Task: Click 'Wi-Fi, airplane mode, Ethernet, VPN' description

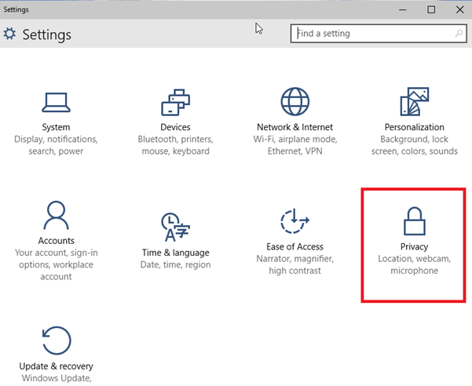Action: coord(295,145)
